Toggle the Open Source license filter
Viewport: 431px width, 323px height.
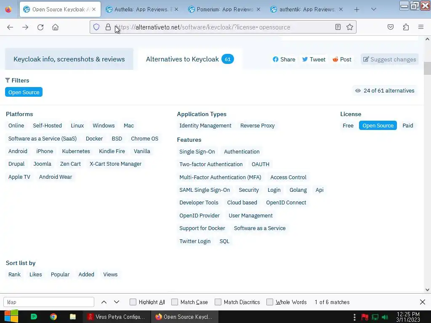(378, 125)
